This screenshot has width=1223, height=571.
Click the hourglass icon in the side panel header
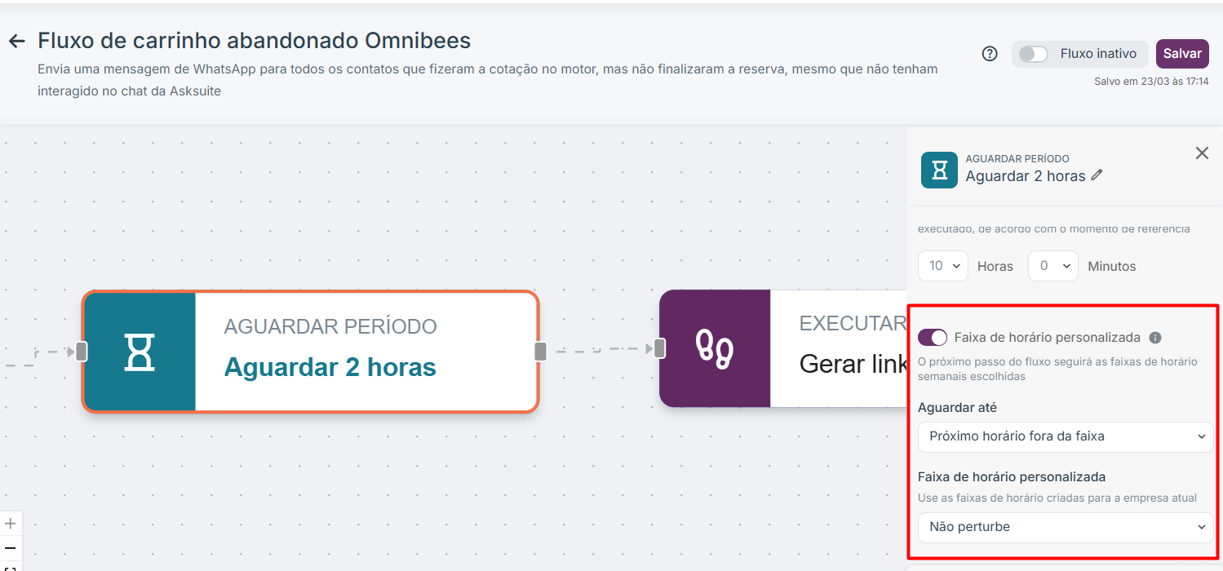pyautogui.click(x=939, y=170)
